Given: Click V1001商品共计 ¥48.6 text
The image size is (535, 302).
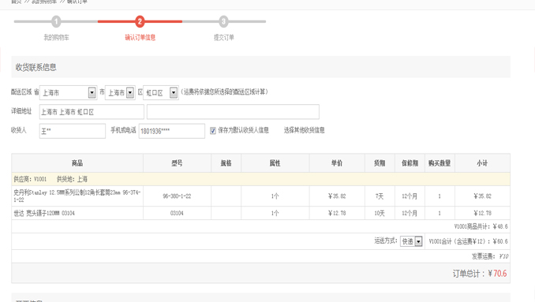Looking at the screenshot, I should (481, 226).
